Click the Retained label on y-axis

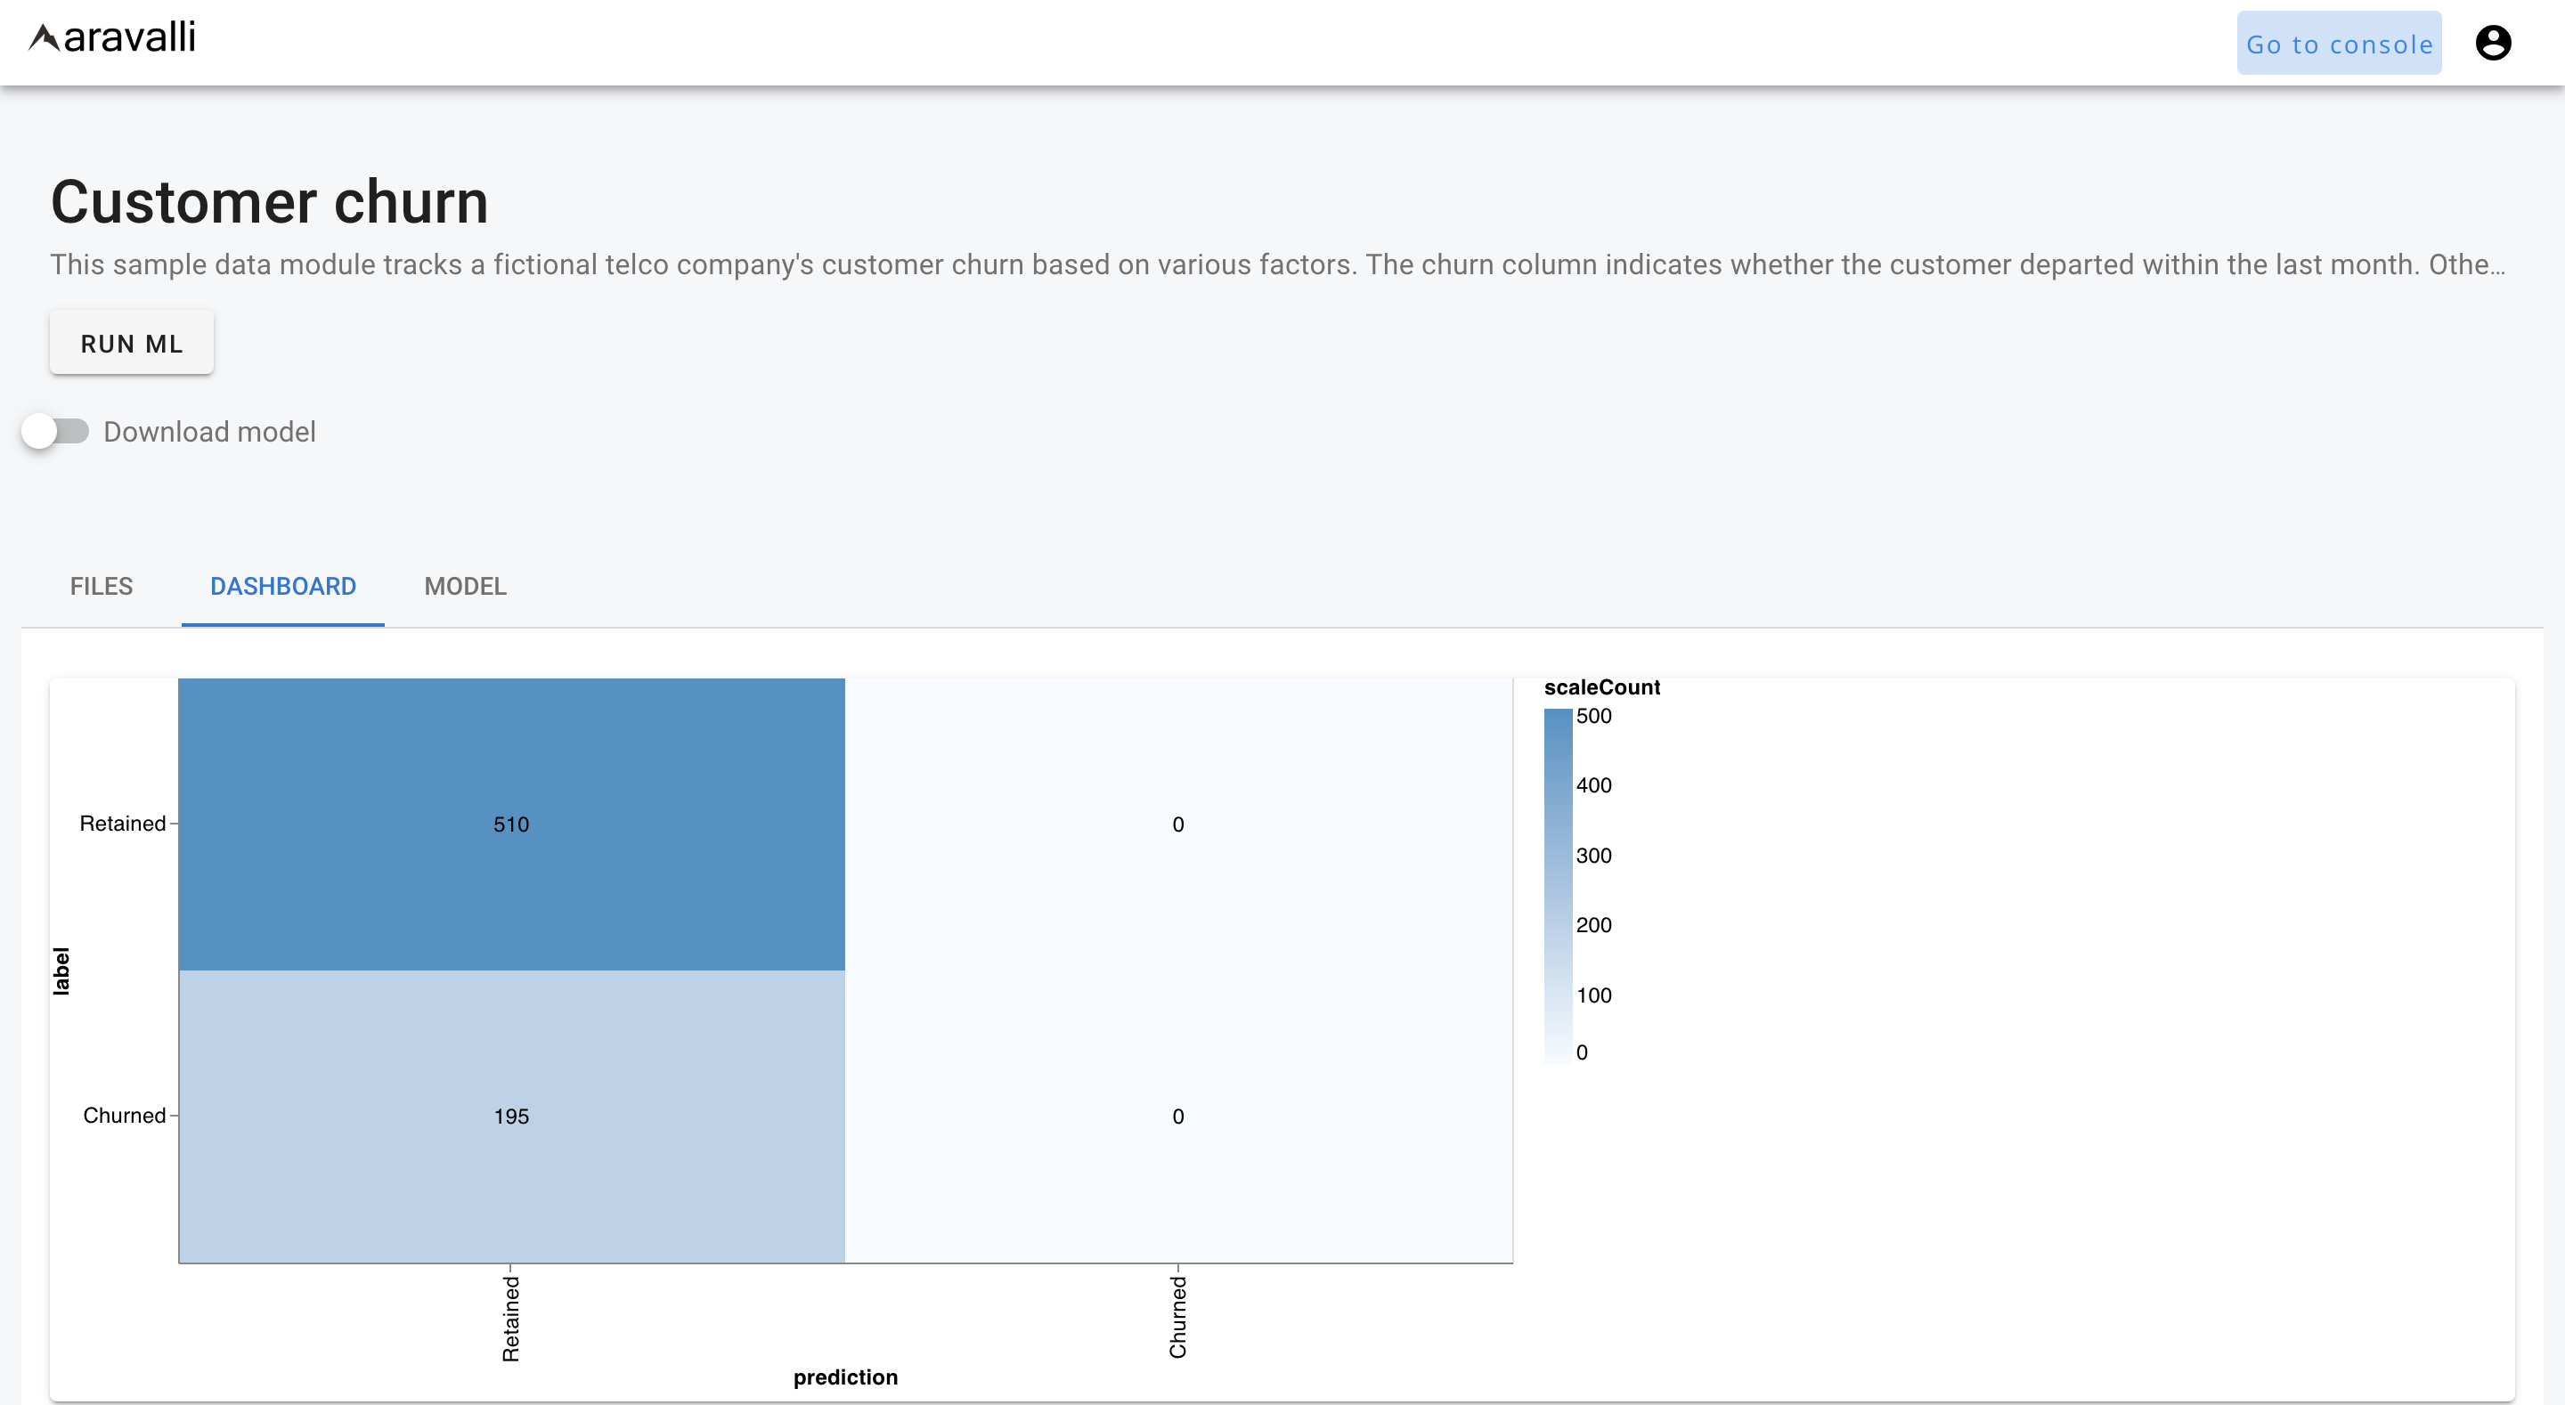click(x=123, y=824)
